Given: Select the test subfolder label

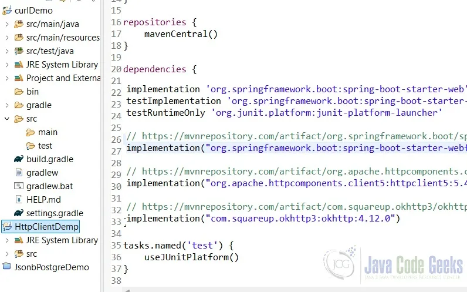Looking at the screenshot, I should tap(45, 146).
